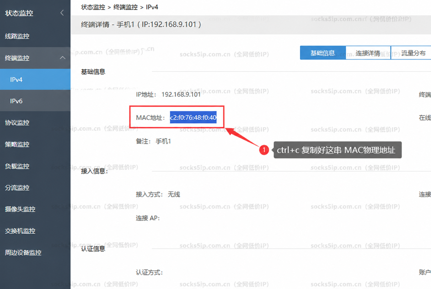431x289 pixels.
Task: Click the 接入方式 value 无线
Action: click(174, 194)
